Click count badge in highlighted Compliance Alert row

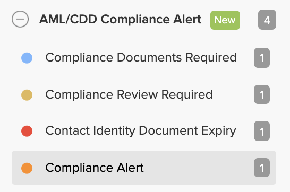262,168
